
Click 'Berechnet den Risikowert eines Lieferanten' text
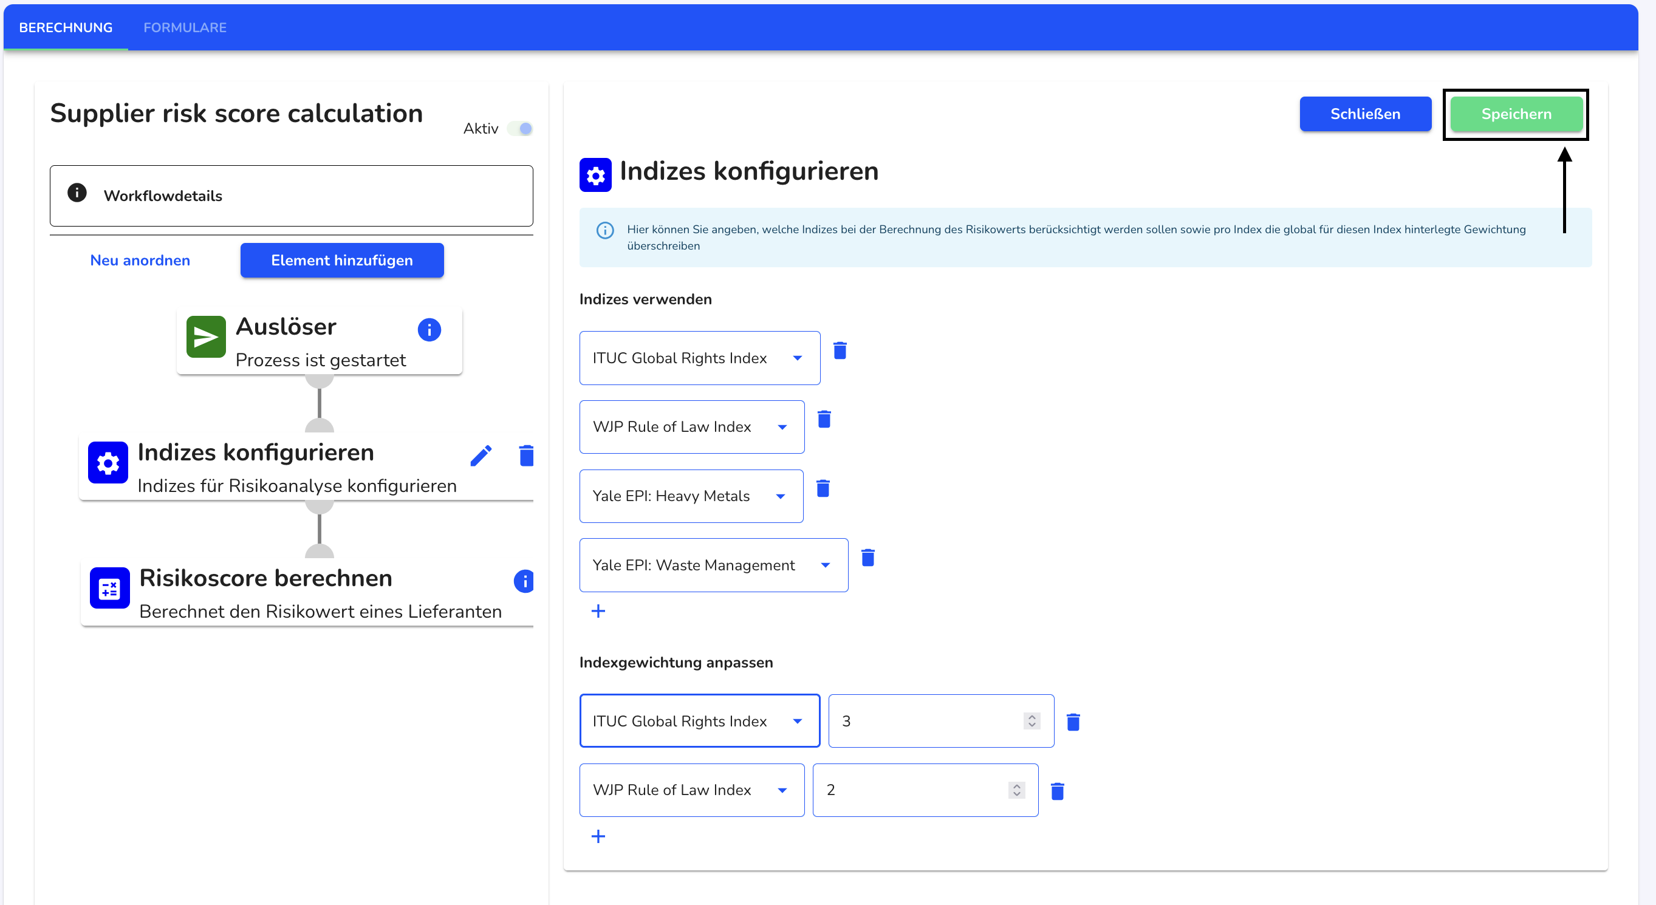[x=321, y=611]
